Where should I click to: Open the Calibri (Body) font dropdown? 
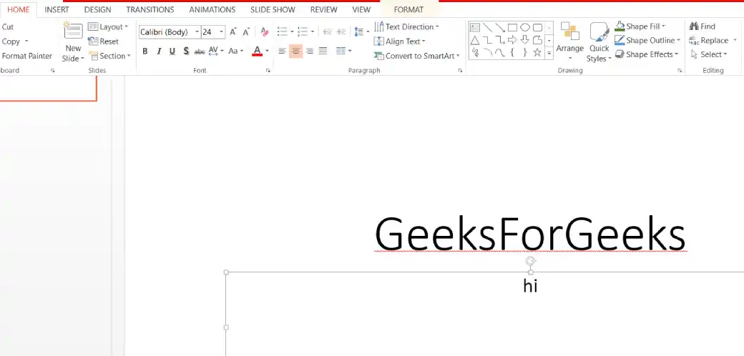(197, 32)
